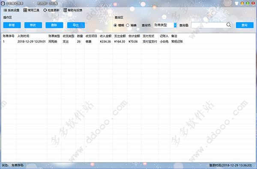The width and height of the screenshot is (257, 169).
Task: Click the 收支项目 column header
Action: 91,36
